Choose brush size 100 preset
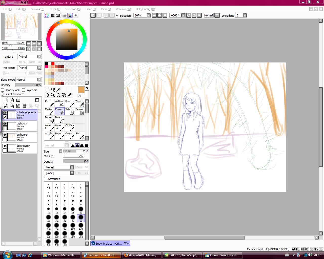The height and width of the screenshot is (259, 324). coord(73,226)
